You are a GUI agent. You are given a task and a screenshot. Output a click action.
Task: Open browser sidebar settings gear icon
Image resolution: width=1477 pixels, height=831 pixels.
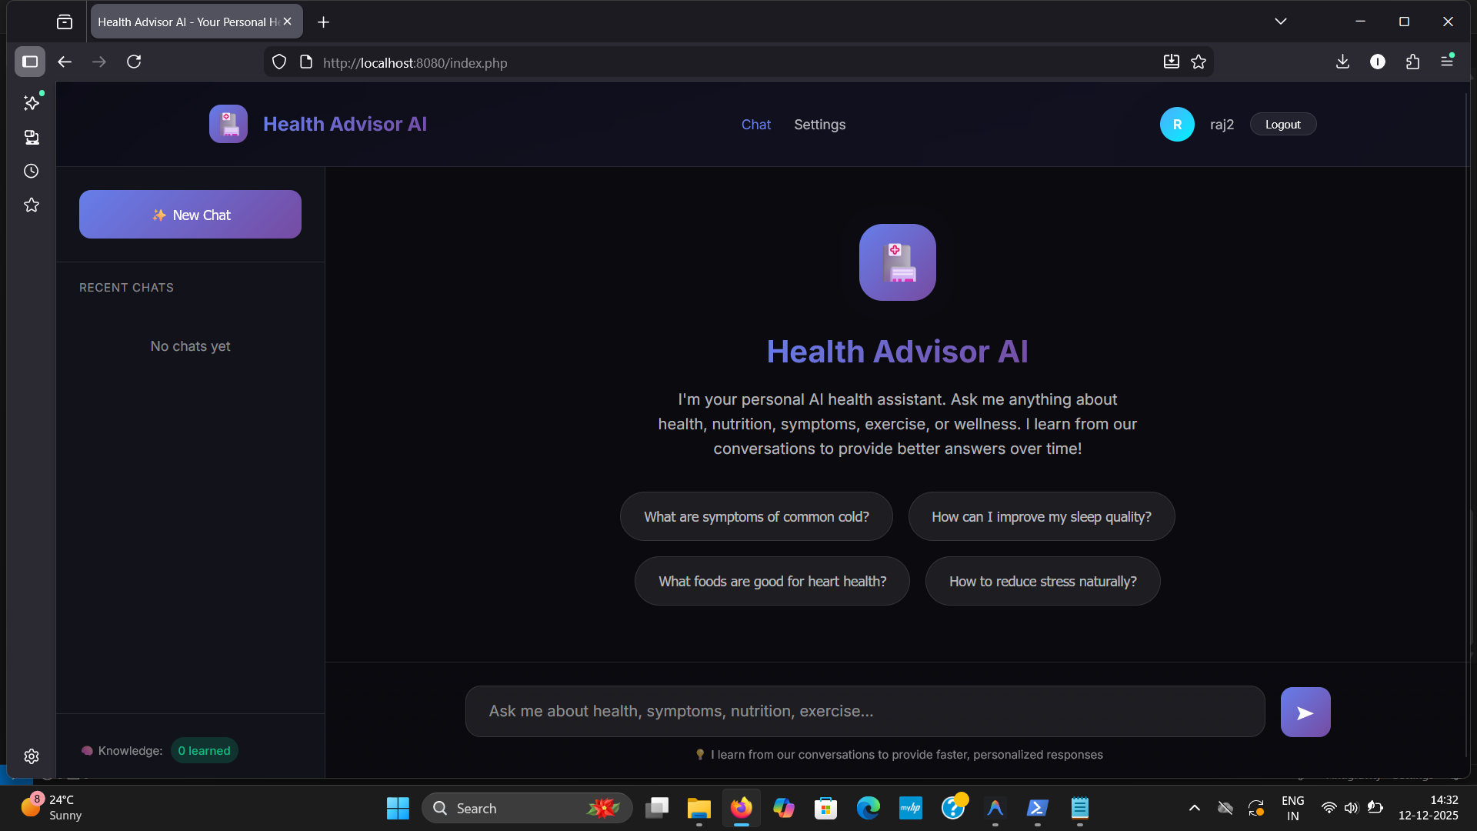click(32, 756)
